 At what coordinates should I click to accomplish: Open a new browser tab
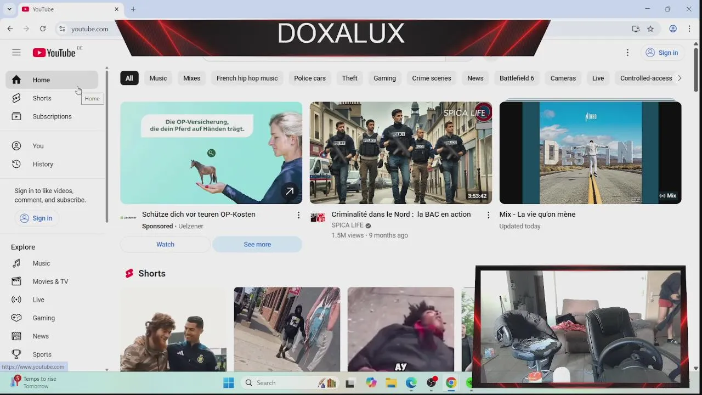[x=133, y=9]
